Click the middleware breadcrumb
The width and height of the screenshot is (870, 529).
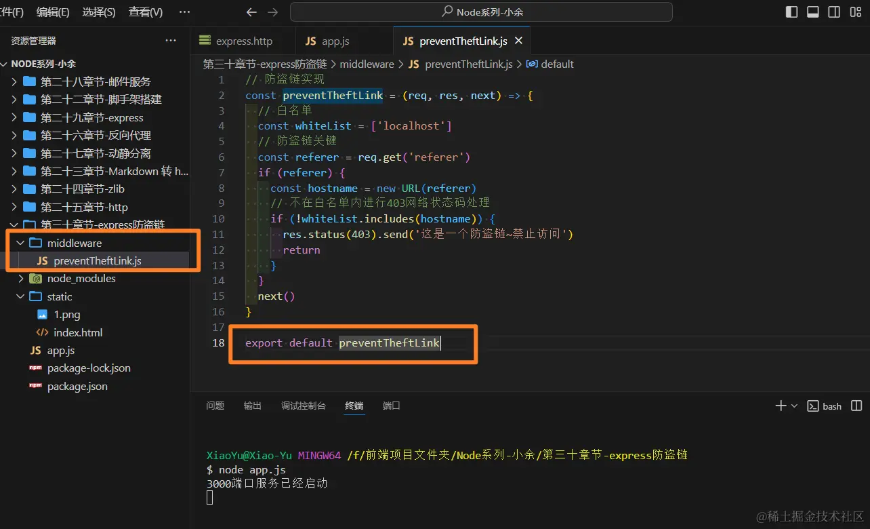367,64
